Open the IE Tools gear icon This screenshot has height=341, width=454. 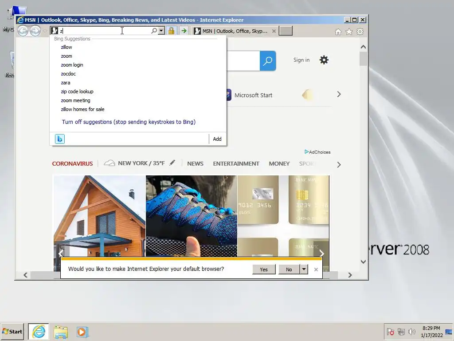click(360, 32)
